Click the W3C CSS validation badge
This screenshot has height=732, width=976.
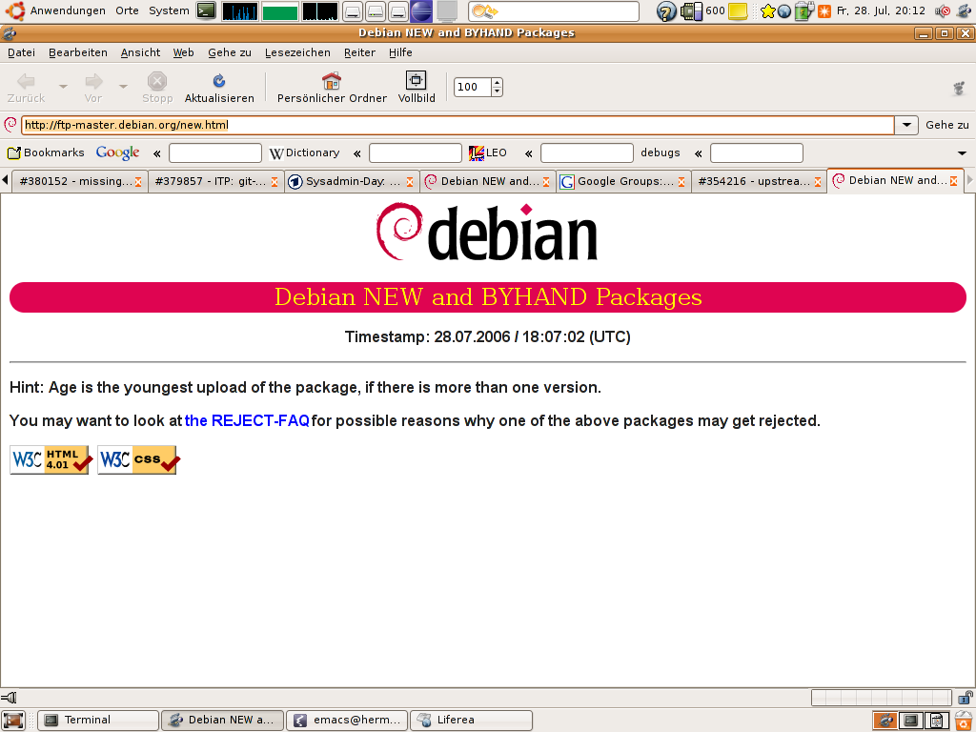[138, 459]
